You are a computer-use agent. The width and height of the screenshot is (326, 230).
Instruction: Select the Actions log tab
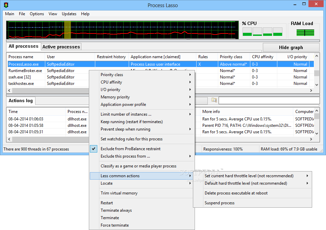(x=21, y=101)
